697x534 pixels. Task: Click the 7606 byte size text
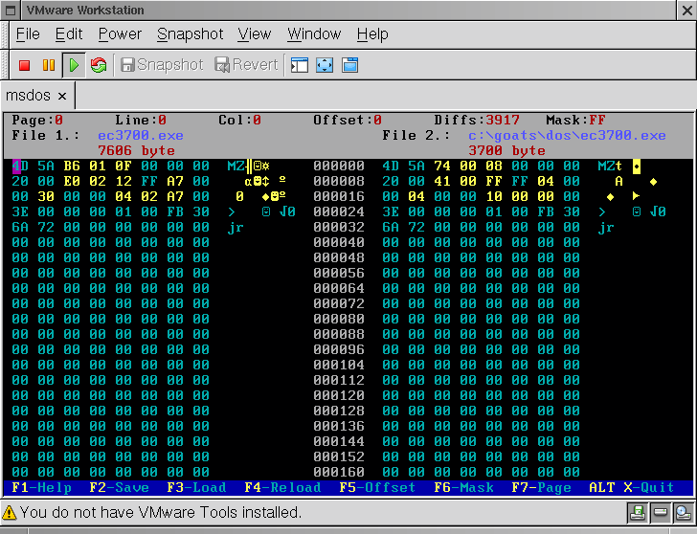point(137,150)
